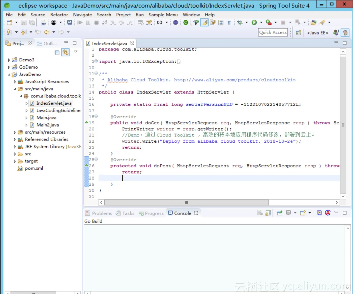Expand Referenced Libraries node

click(x=15, y=140)
